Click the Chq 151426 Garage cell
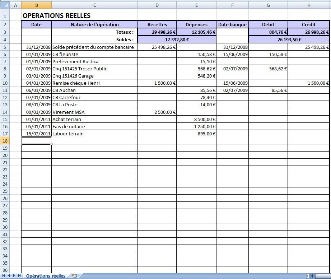 tap(94, 76)
